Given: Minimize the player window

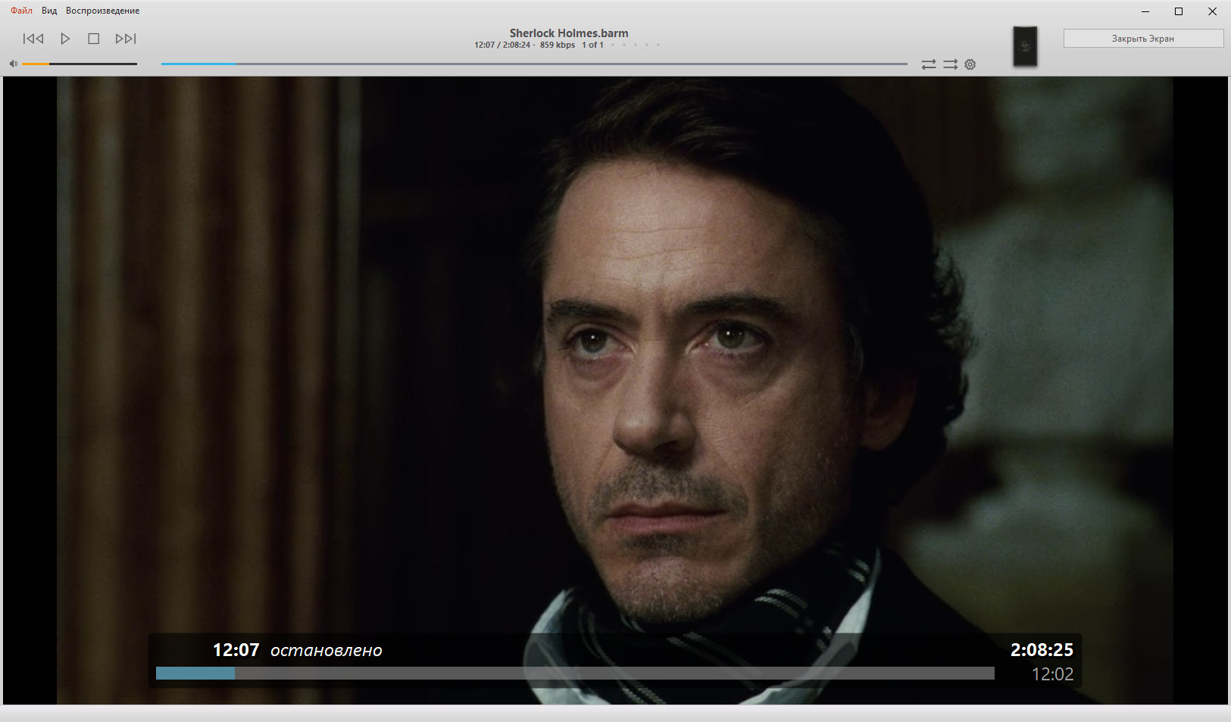Looking at the screenshot, I should tap(1145, 11).
